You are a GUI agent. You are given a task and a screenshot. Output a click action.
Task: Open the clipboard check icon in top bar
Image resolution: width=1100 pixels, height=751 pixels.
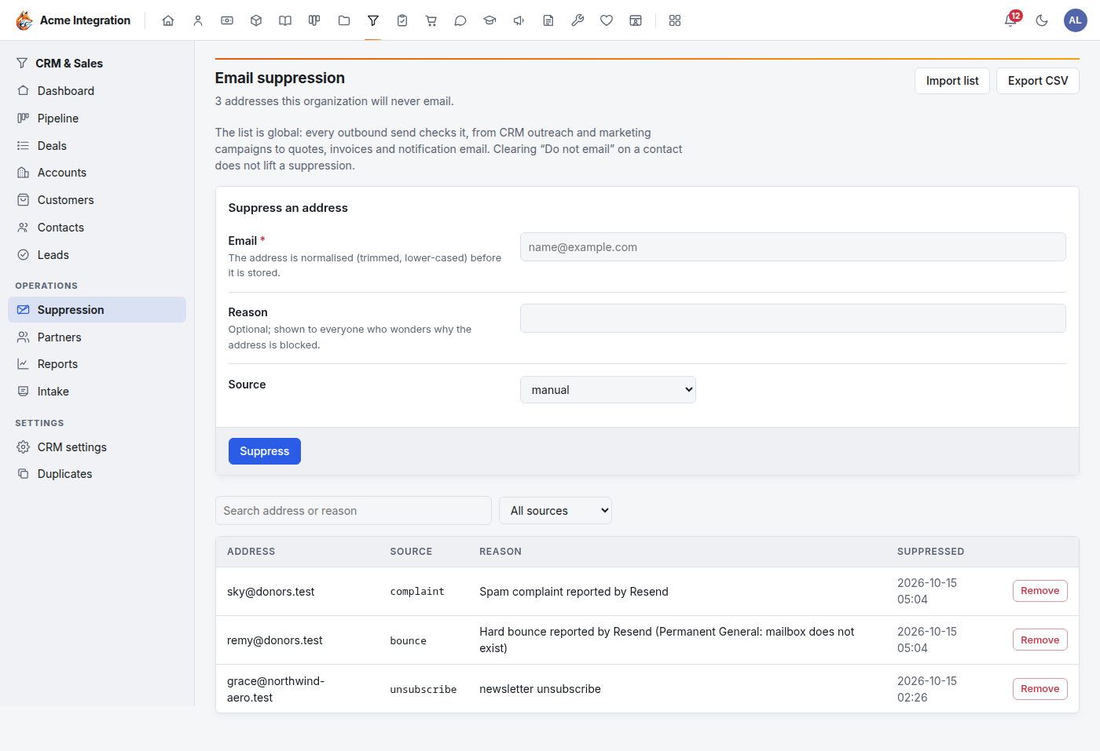402,20
